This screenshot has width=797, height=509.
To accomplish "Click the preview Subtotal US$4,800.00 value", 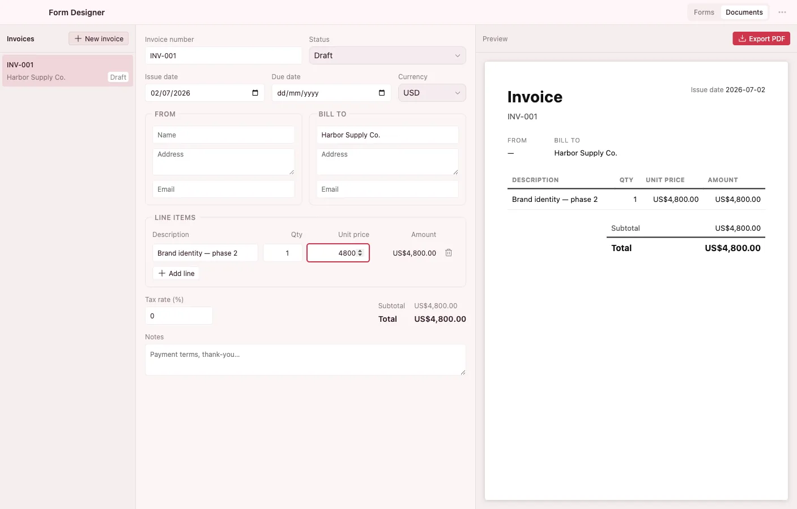I will coord(738,228).
